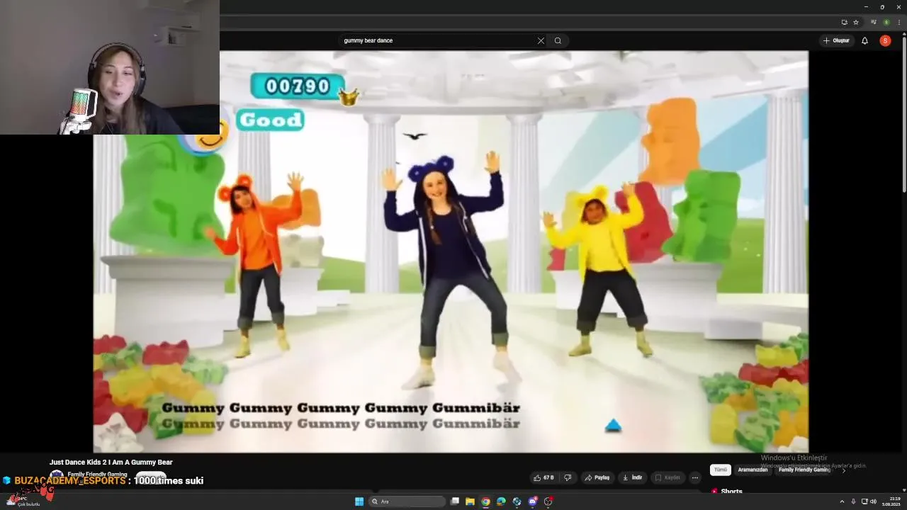Click the Shorts section heading

731,492
